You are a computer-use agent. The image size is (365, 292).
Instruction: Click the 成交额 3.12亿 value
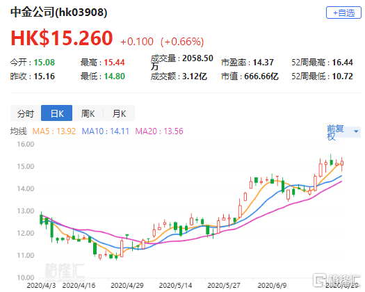coord(195,76)
